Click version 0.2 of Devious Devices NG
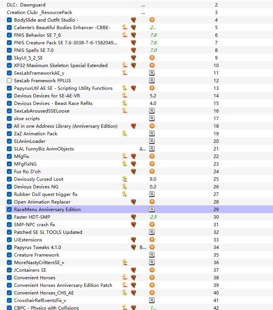Image resolution: width=273 pixels, height=310 pixels. pos(153,186)
